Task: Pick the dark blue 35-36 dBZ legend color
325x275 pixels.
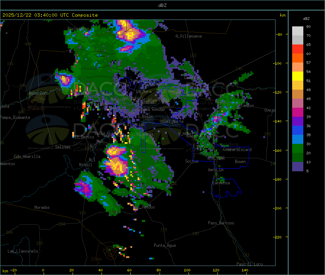Action: click(298, 130)
